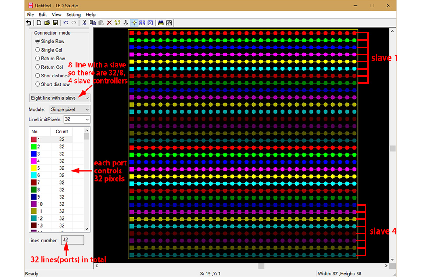Viewport: 421px width, 277px height.
Task: Delete with the red X toolbar icon
Action: pos(109,23)
